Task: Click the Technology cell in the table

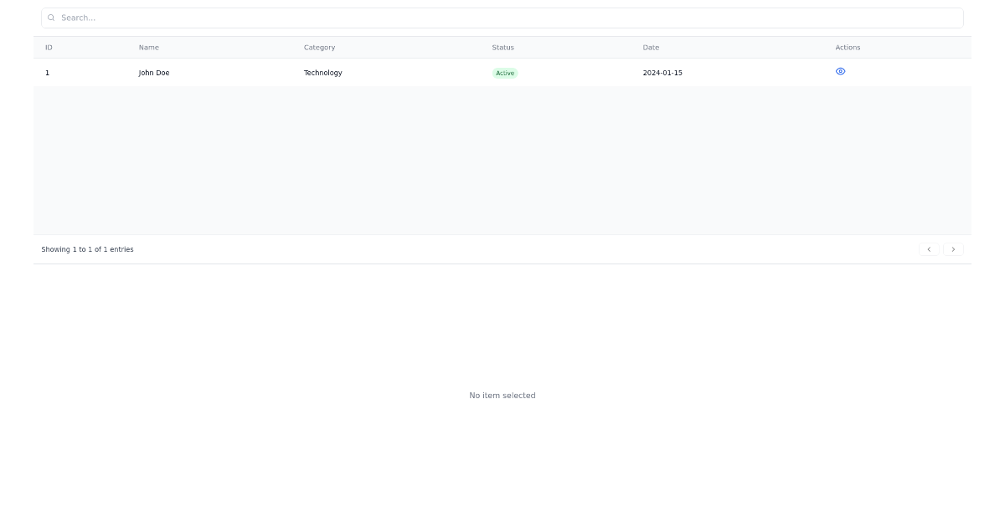Action: (x=322, y=73)
